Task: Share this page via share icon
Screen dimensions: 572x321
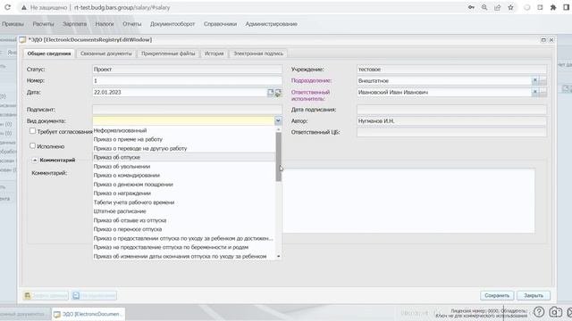Action: coord(497,7)
